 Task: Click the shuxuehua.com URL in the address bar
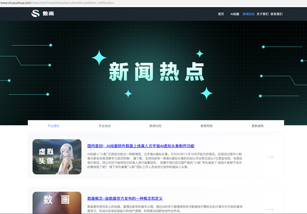point(57,3)
